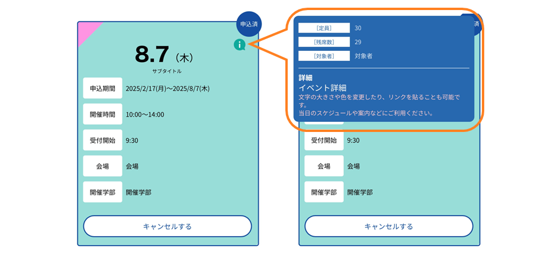This screenshot has height=261, width=547.
Task: Select the remaining seats value 29
Action: pyautogui.click(x=358, y=42)
